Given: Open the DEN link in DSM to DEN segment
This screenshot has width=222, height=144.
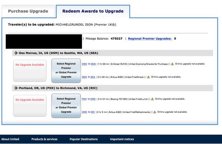Looking at the screenshot, I should tap(93, 64).
